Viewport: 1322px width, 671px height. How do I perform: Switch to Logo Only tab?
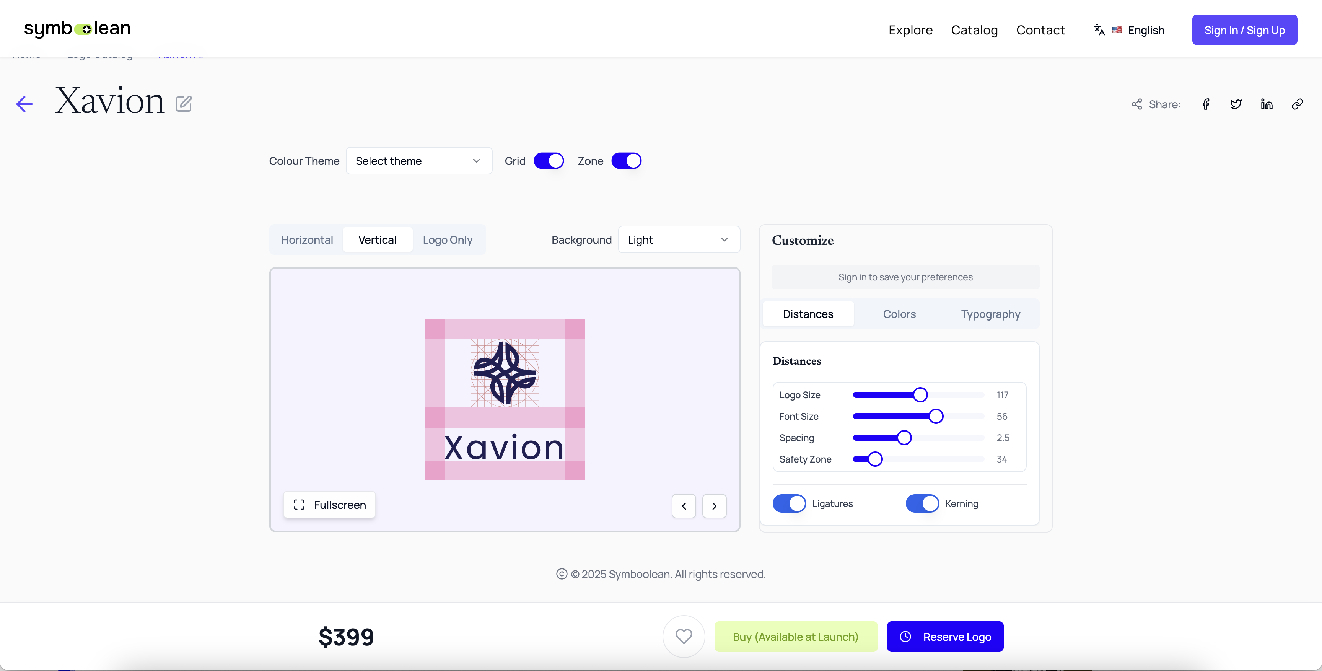448,240
